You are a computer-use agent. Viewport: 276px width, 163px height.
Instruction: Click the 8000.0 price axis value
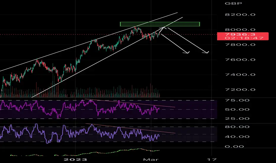tap(240, 30)
